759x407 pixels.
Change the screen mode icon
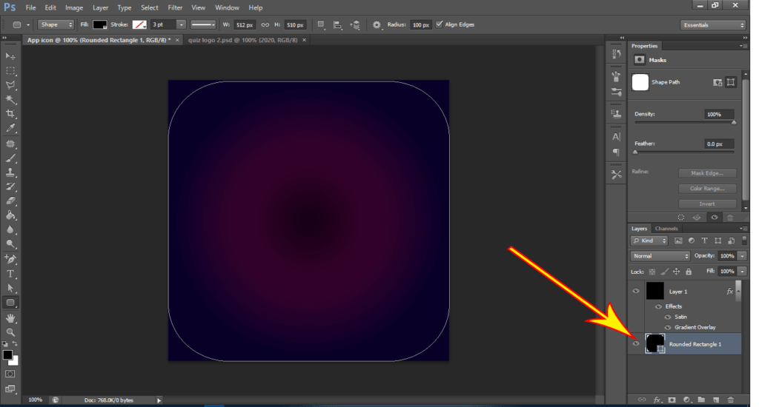pos(10,388)
